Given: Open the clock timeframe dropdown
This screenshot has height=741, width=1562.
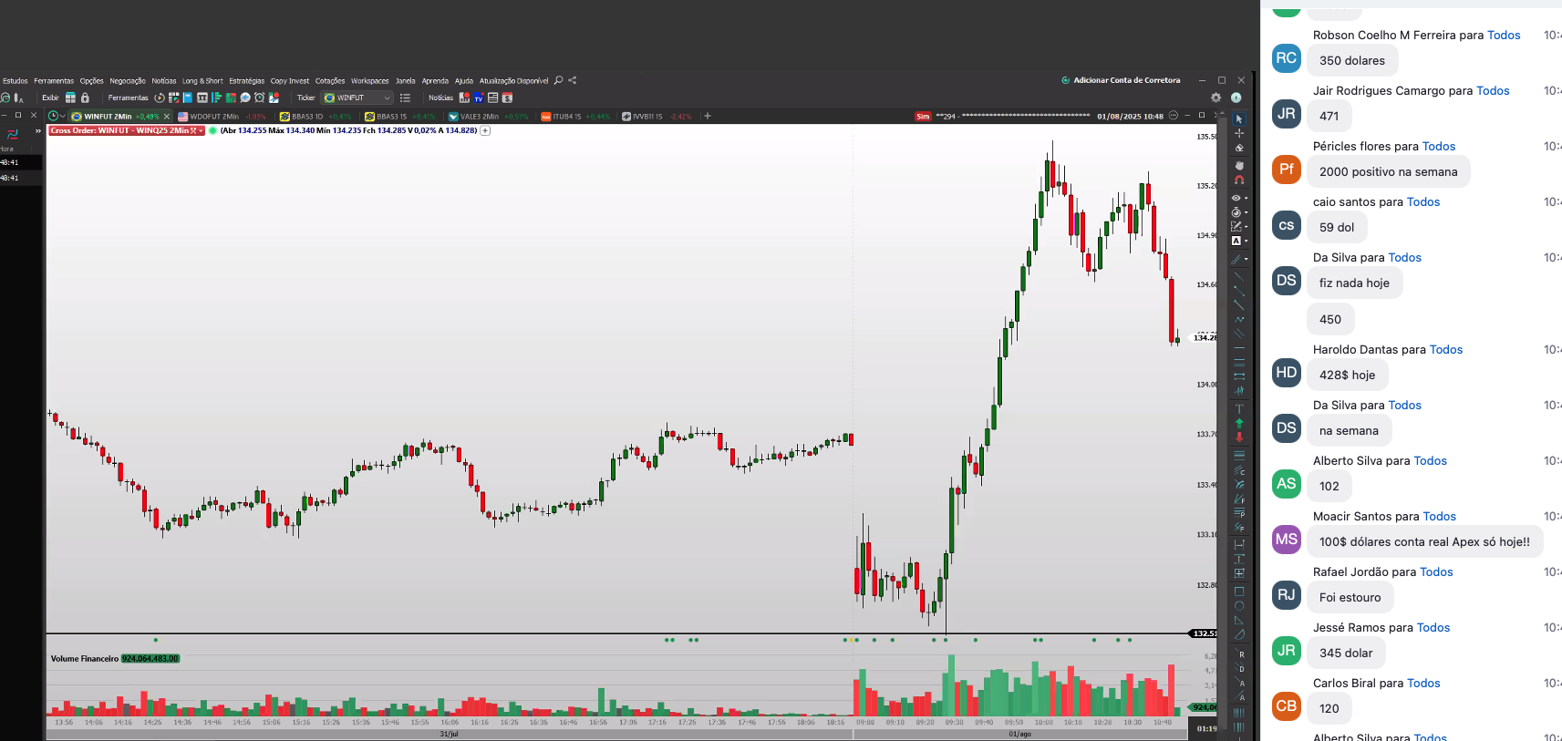Looking at the screenshot, I should (x=57, y=116).
